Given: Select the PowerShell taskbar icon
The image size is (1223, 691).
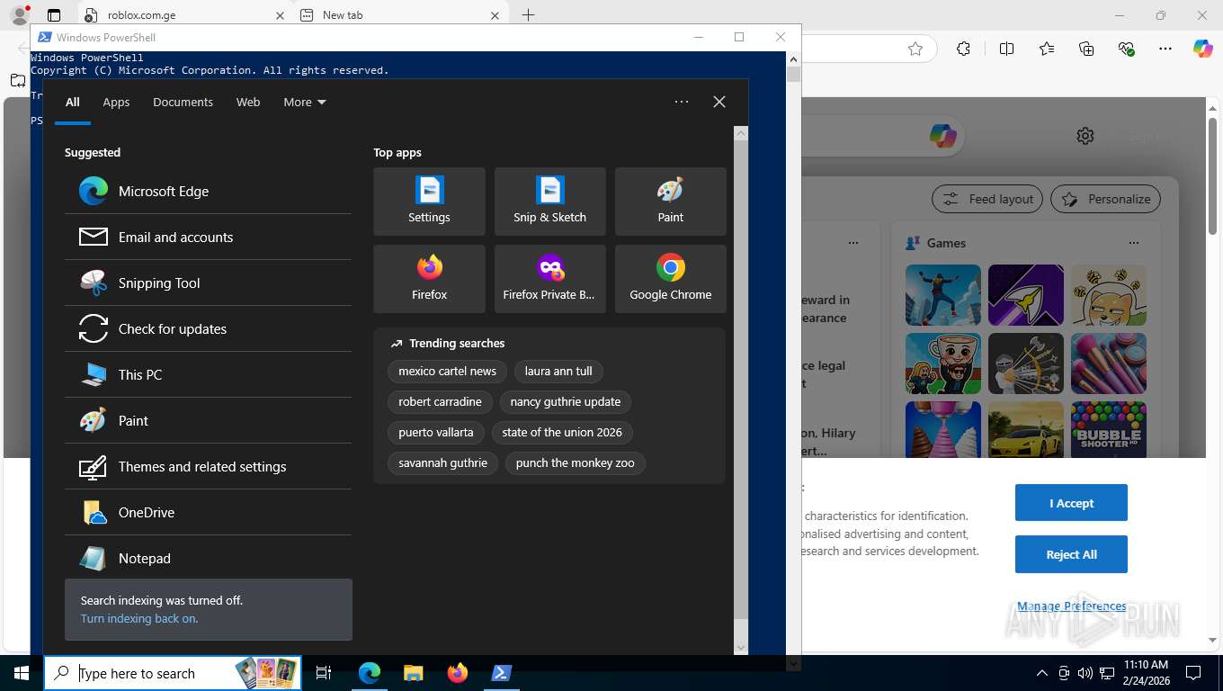Looking at the screenshot, I should [x=501, y=673].
